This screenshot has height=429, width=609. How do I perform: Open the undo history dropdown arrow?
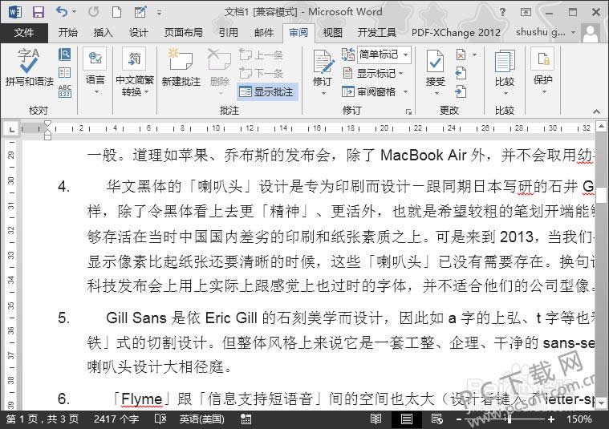[74, 12]
